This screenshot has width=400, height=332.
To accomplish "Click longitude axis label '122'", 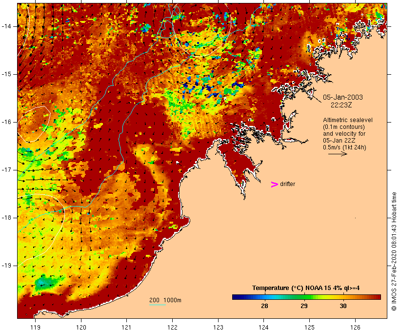I will tap(173, 328).
